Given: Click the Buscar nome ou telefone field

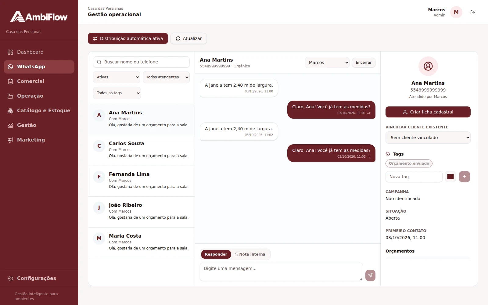Looking at the screenshot, I should pos(141,62).
